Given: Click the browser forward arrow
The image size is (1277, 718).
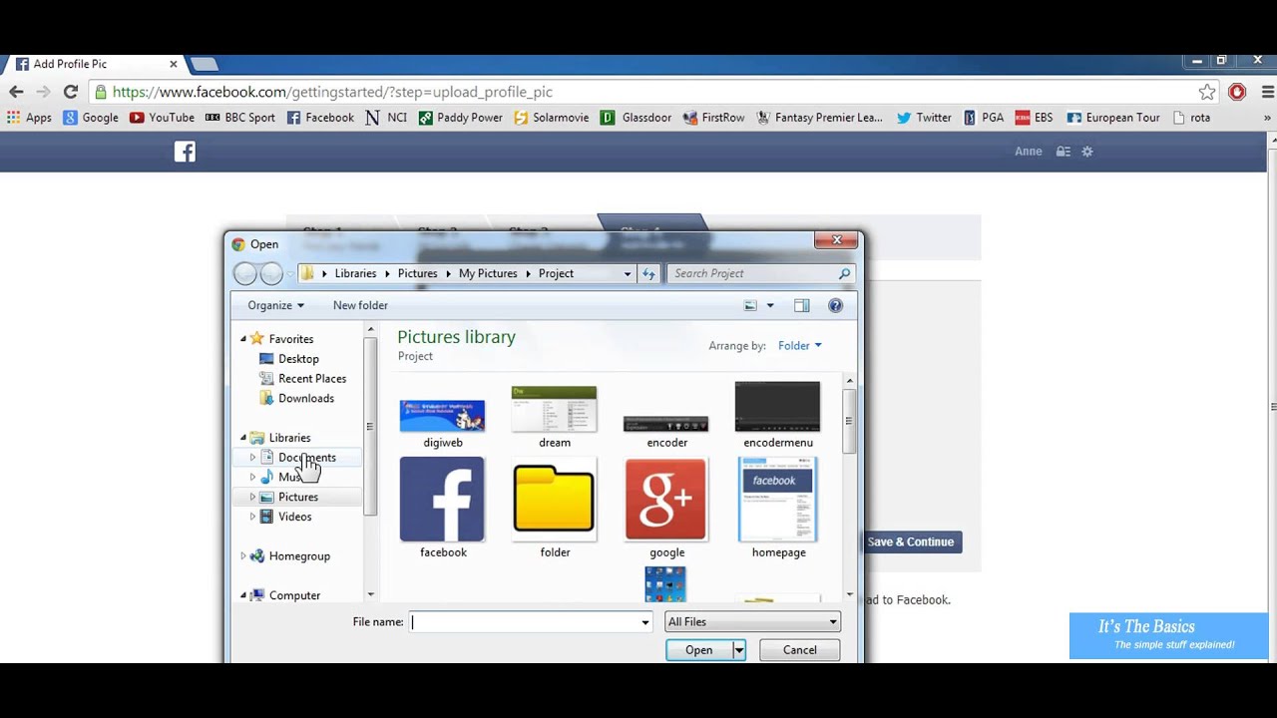Looking at the screenshot, I should pos(43,92).
